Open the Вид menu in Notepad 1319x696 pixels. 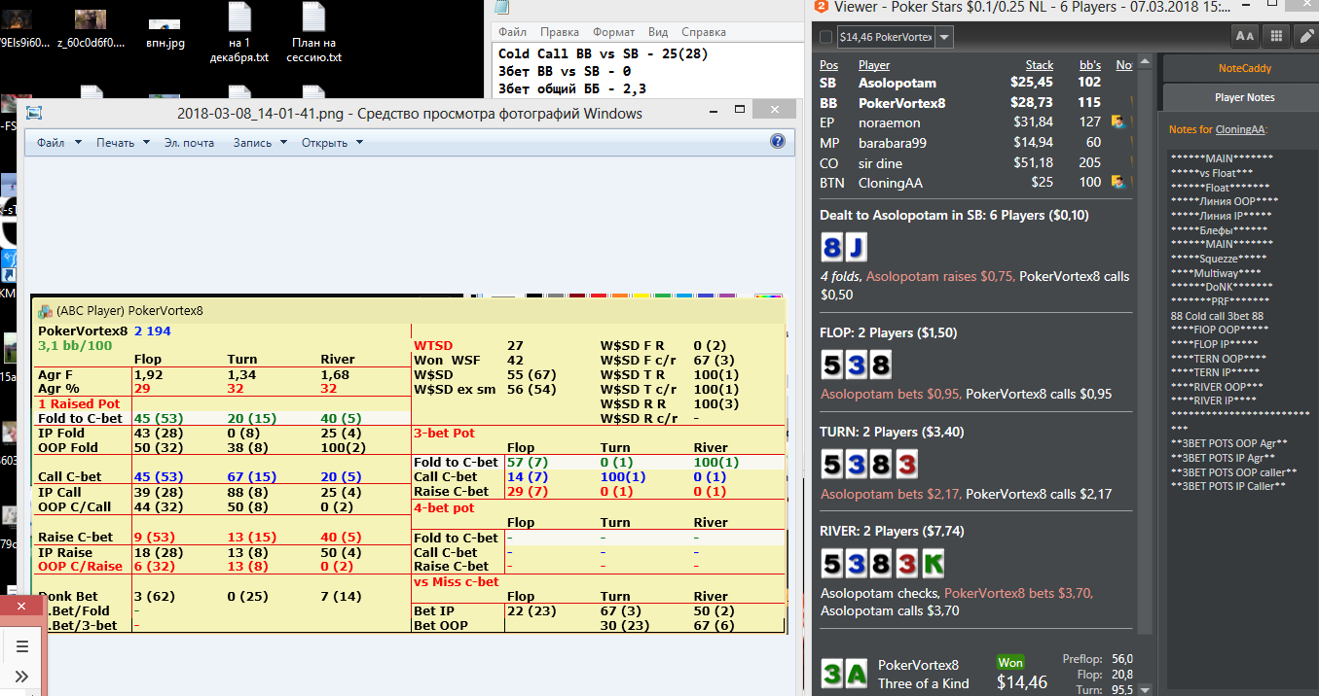(658, 32)
